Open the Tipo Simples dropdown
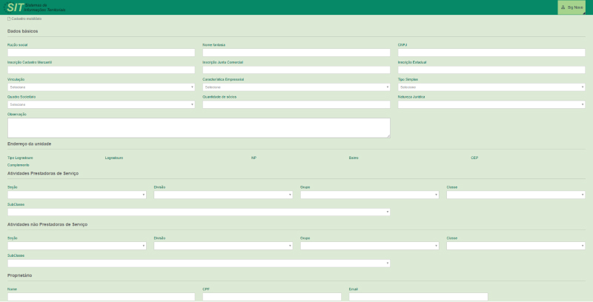 tap(491, 87)
